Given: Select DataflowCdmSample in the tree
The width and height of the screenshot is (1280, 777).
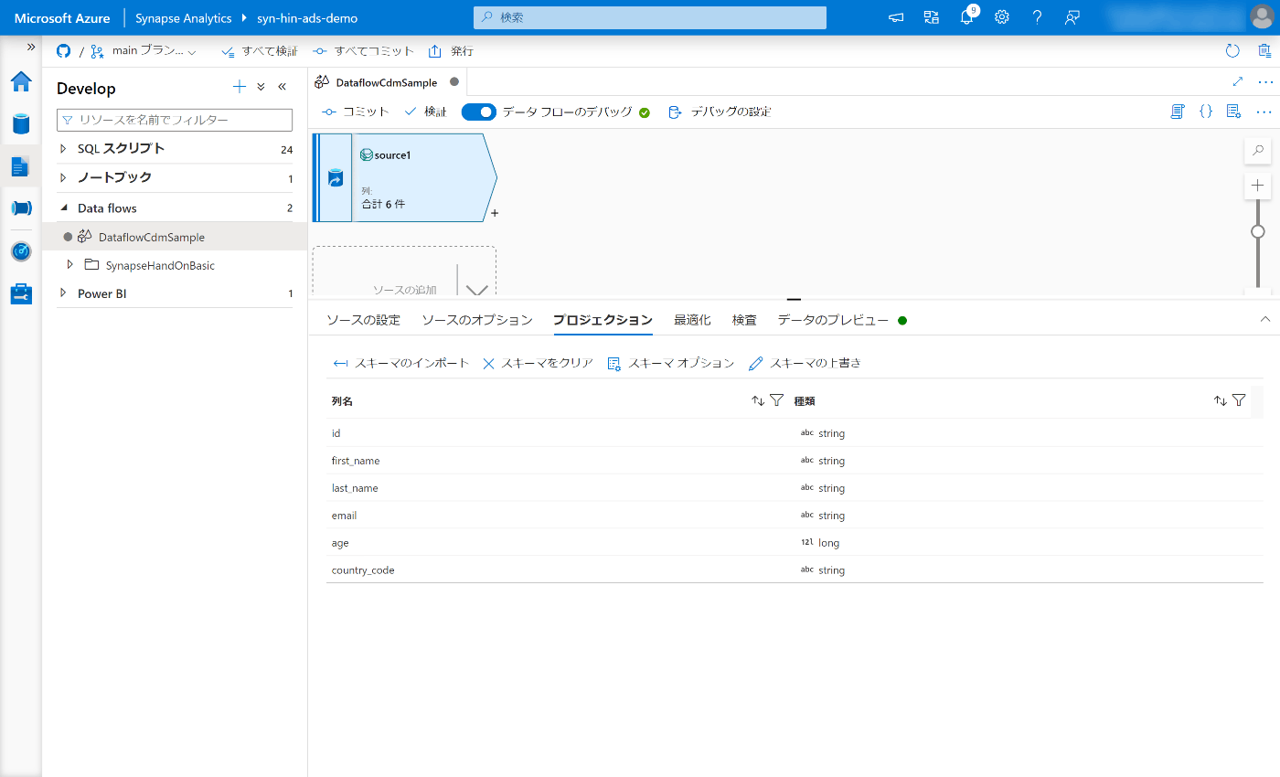Looking at the screenshot, I should point(152,237).
